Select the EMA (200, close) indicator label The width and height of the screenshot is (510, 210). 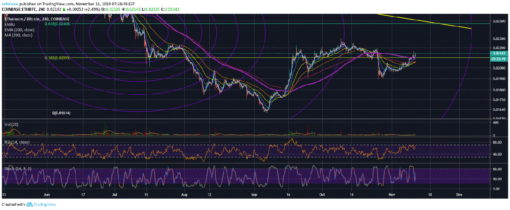(x=19, y=30)
